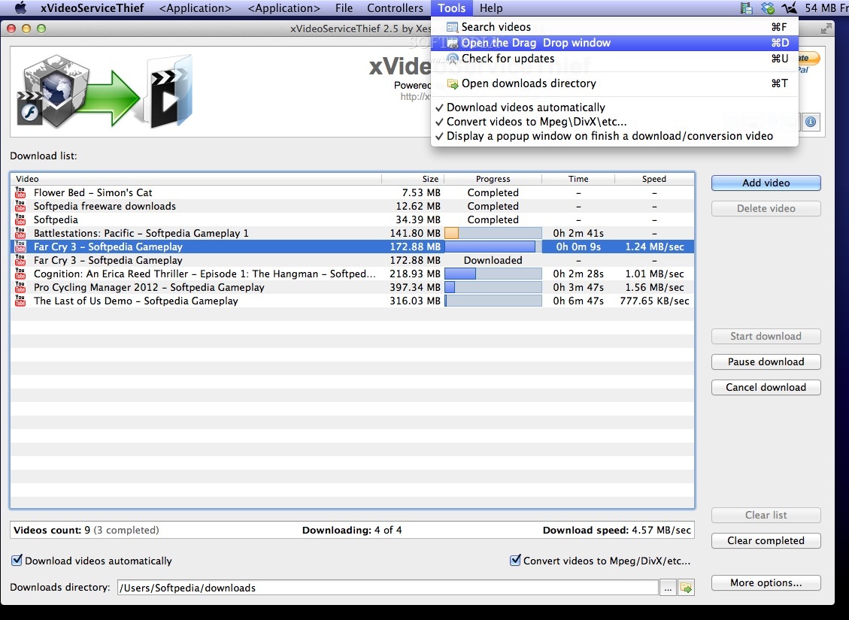Image resolution: width=849 pixels, height=620 pixels.
Task: Click the browse ellipsis button for downloads directory
Action: click(x=669, y=588)
